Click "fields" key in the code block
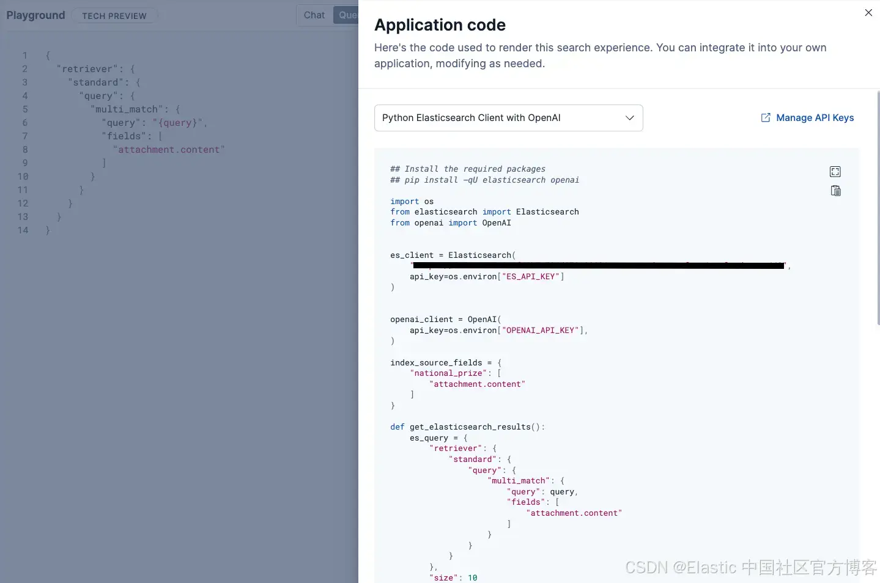The width and height of the screenshot is (880, 583). point(526,502)
